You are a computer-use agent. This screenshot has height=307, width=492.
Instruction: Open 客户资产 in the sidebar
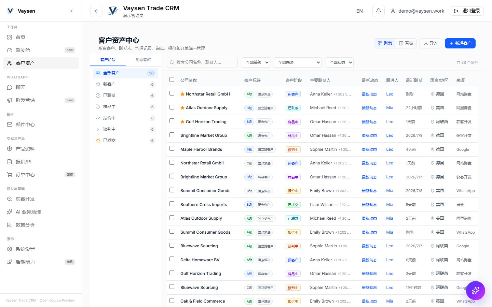pos(41,63)
